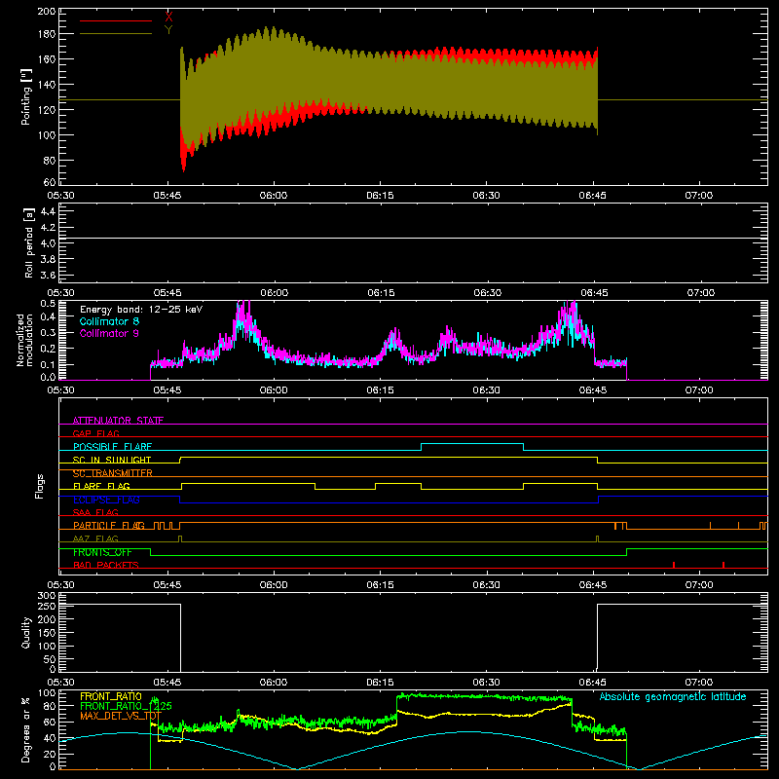This screenshot has height=779, width=779.
Task: Click the 'Quality' axis title
Action: [x=26, y=632]
